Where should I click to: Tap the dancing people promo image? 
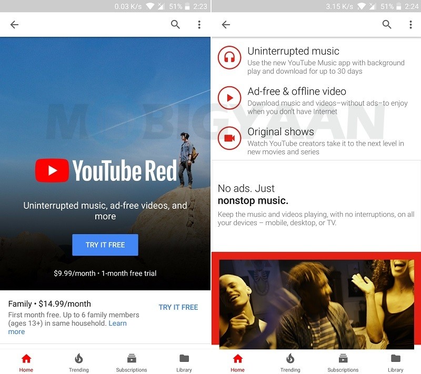[x=317, y=304]
